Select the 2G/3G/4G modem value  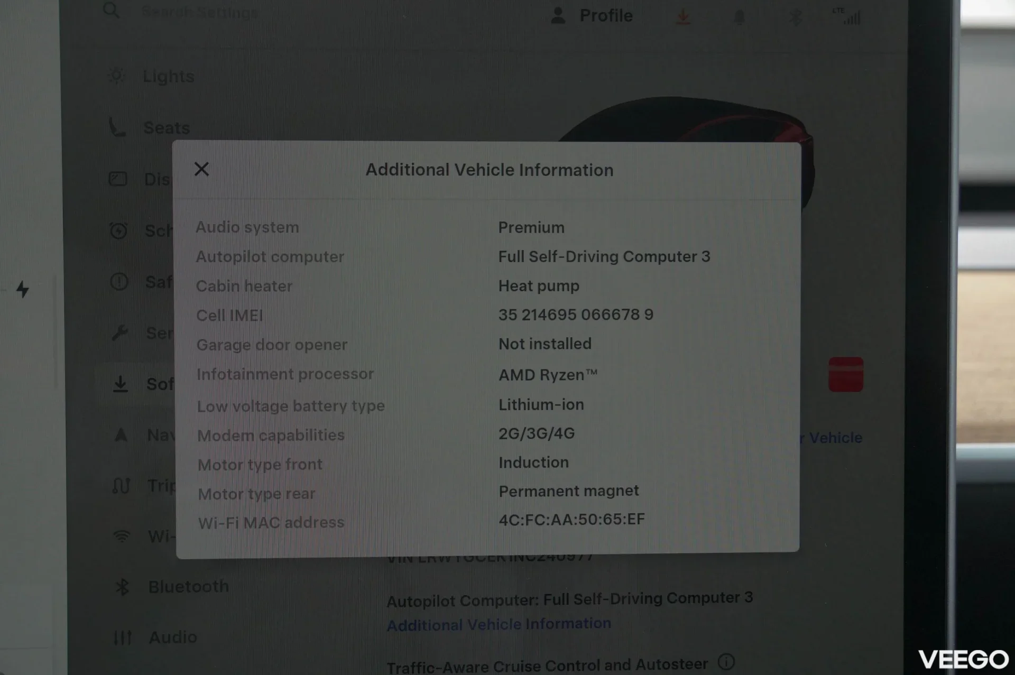point(537,433)
